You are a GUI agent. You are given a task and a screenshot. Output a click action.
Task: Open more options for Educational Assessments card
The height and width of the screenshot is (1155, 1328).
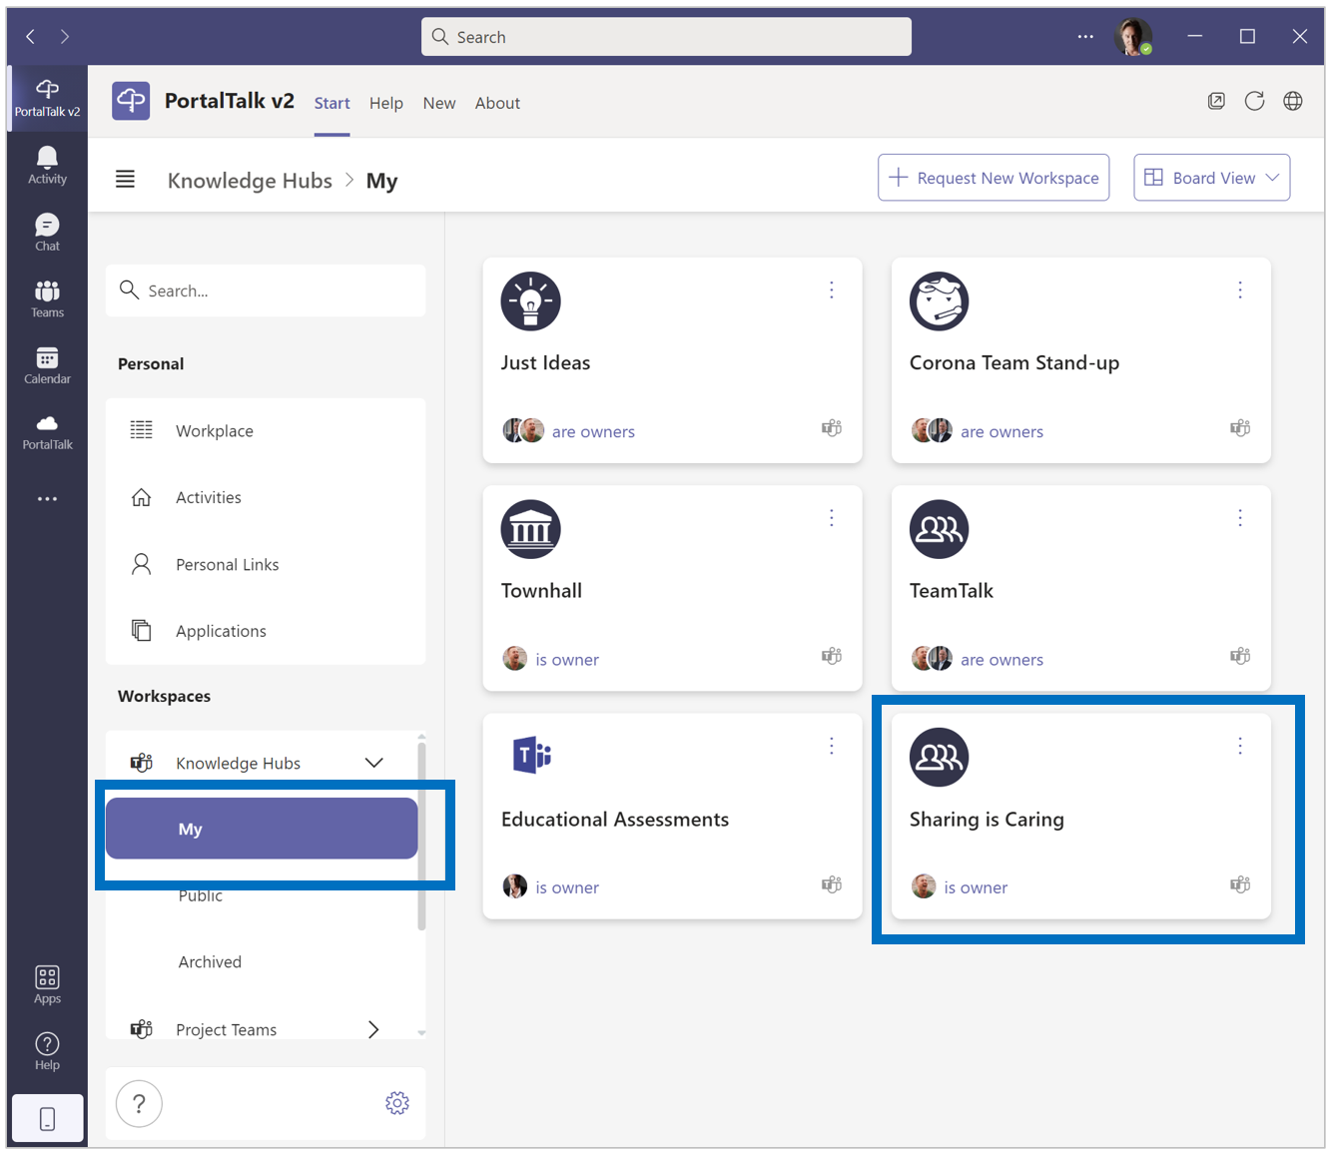(832, 746)
